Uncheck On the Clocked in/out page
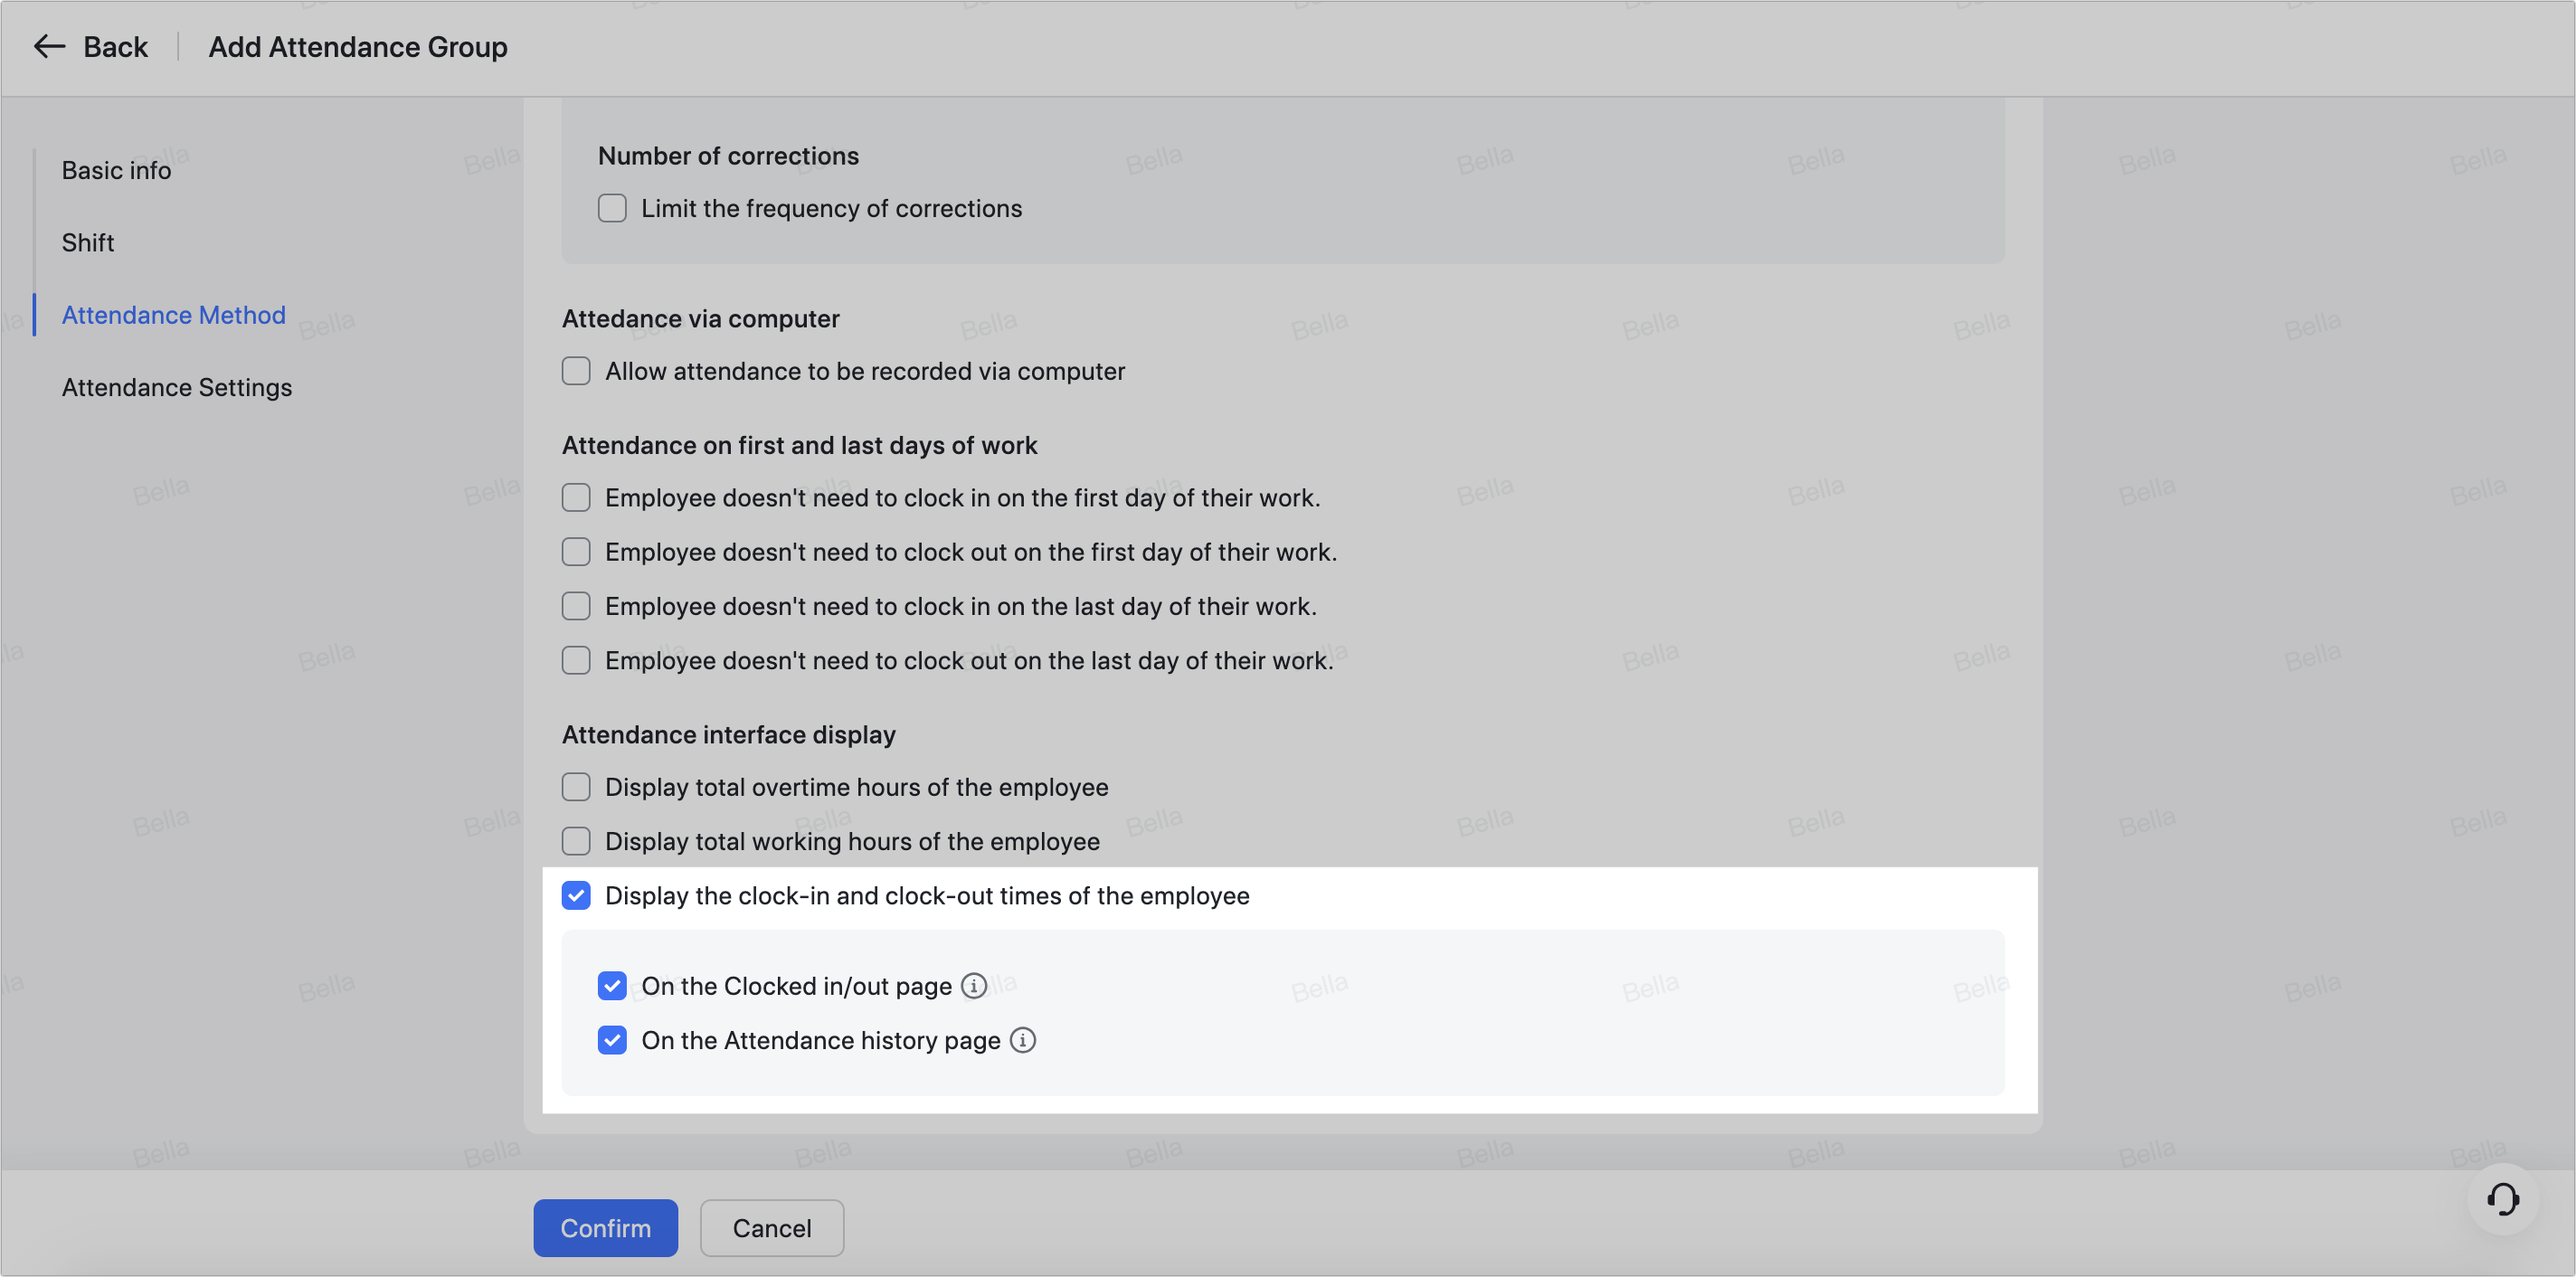 tap(612, 986)
